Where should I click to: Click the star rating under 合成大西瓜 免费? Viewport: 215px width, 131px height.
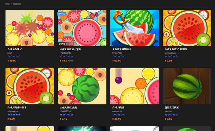66,115
